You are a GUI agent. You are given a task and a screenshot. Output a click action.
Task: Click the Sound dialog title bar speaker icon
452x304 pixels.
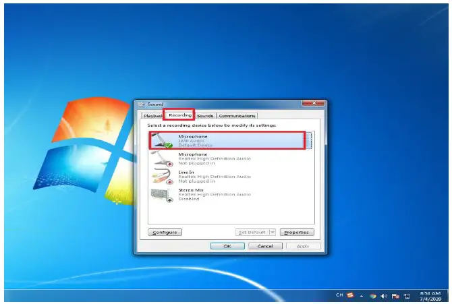coord(142,104)
